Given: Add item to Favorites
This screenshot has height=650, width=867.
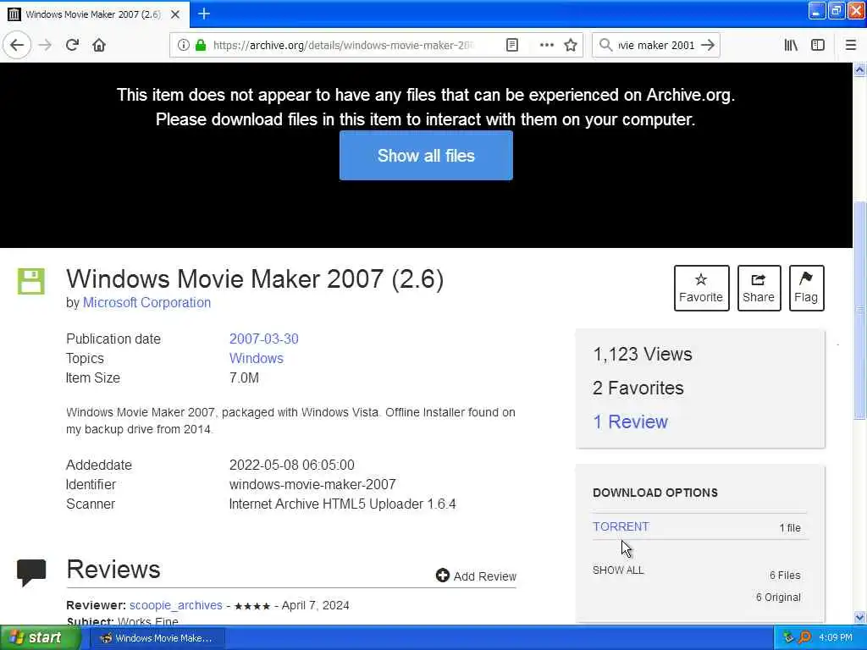Looking at the screenshot, I should (701, 288).
